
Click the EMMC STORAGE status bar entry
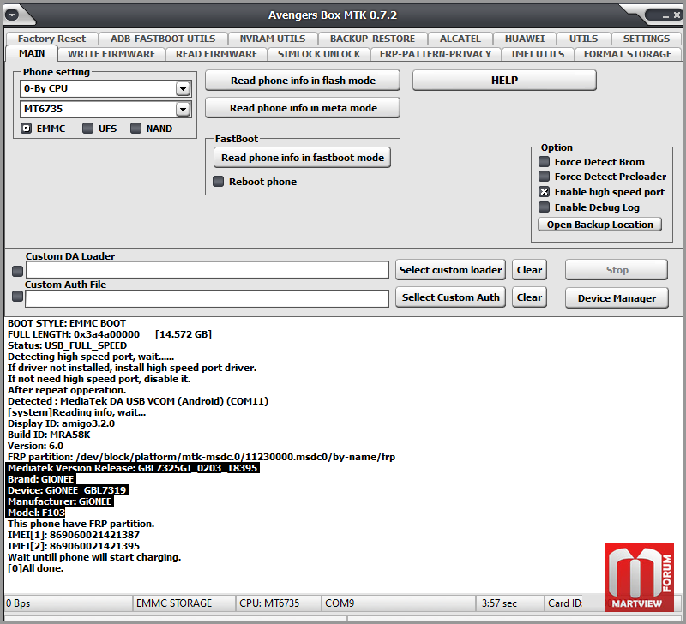coord(184,603)
